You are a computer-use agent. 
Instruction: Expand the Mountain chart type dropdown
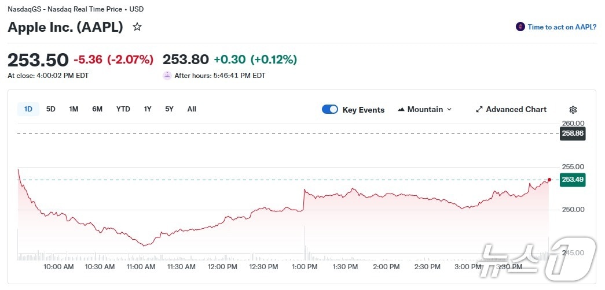click(449, 110)
